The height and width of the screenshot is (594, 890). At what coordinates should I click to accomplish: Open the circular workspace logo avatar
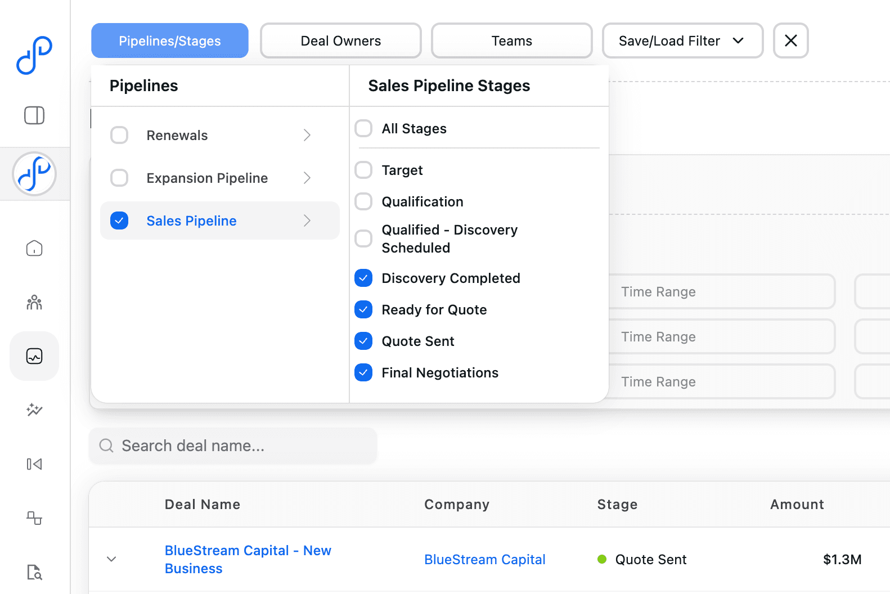34,174
